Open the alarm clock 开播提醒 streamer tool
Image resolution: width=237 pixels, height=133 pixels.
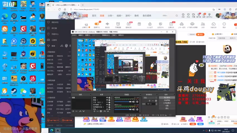click(118, 25)
